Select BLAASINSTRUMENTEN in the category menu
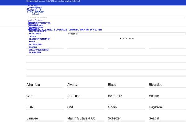Viewport: 186px width, 124px height. tap(39, 39)
